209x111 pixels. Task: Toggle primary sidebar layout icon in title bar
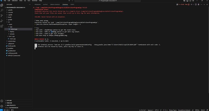coord(184,1)
